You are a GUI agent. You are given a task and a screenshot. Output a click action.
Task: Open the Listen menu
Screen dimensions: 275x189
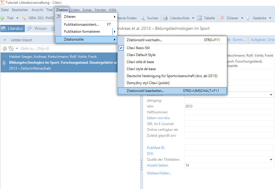[75, 10]
